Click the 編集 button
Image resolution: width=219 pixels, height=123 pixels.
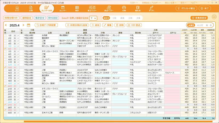[x=108, y=25]
